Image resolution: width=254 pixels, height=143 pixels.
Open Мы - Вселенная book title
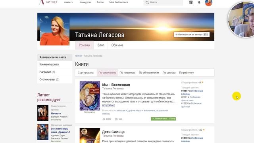pyautogui.click(x=116, y=85)
